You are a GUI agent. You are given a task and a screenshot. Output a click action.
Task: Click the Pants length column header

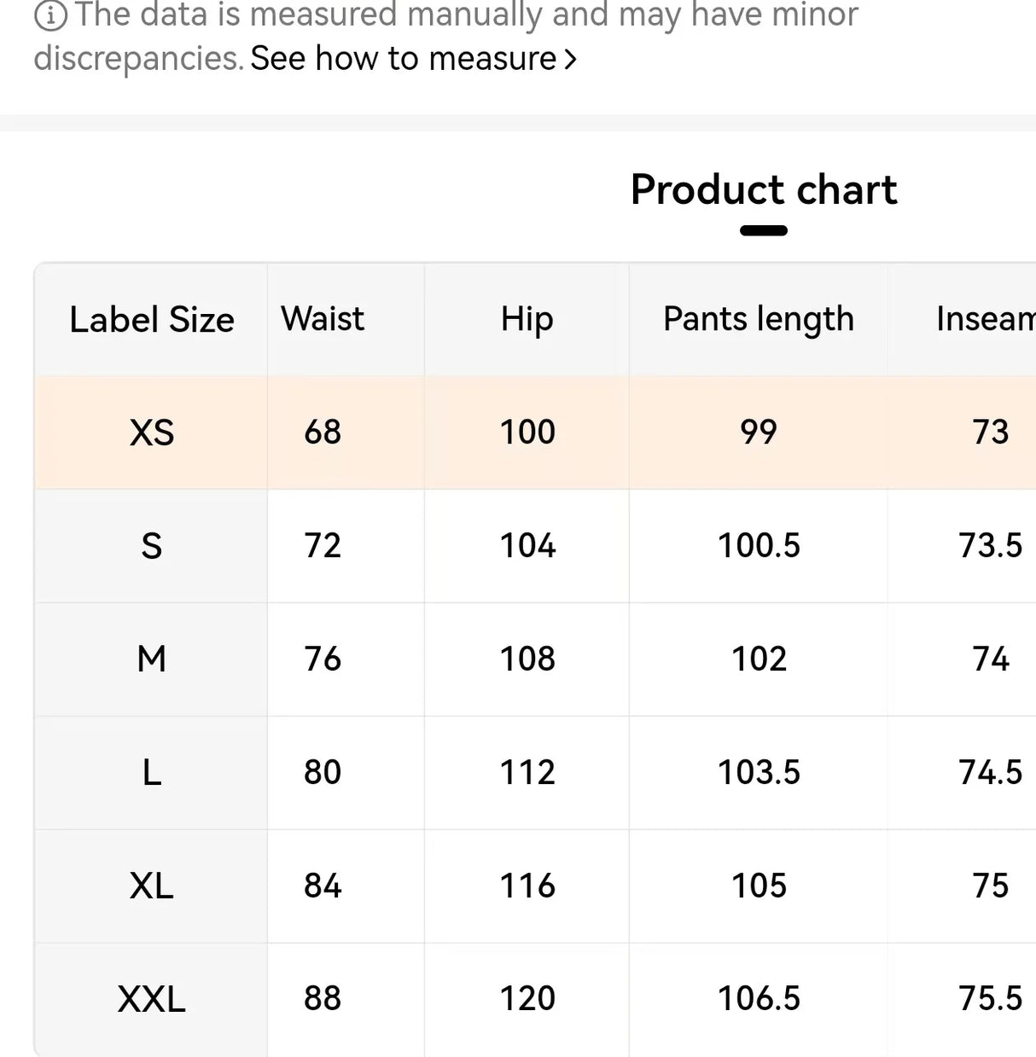[x=759, y=319]
